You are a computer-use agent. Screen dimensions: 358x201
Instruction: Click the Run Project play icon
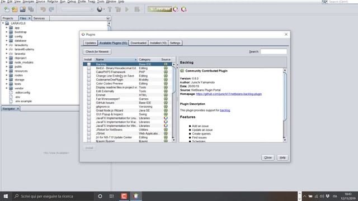click(x=127, y=9)
